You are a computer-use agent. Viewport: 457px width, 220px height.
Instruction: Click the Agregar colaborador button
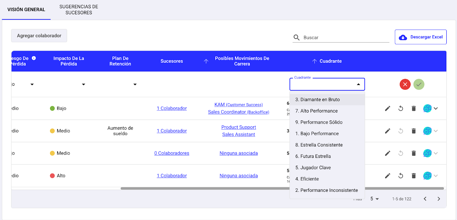pos(39,36)
